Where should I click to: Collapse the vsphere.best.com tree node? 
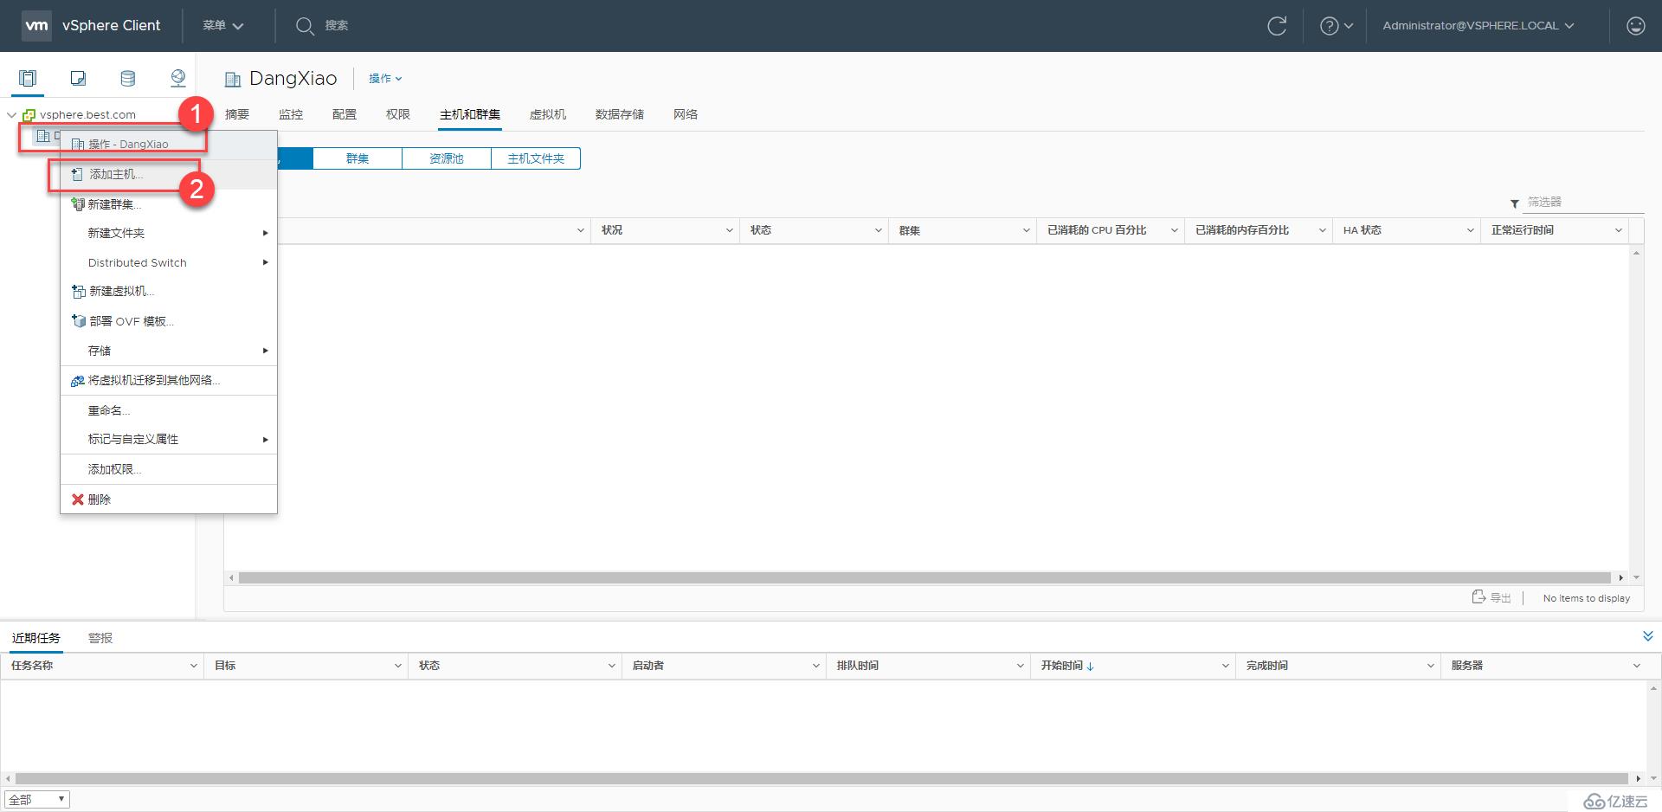pyautogui.click(x=11, y=114)
